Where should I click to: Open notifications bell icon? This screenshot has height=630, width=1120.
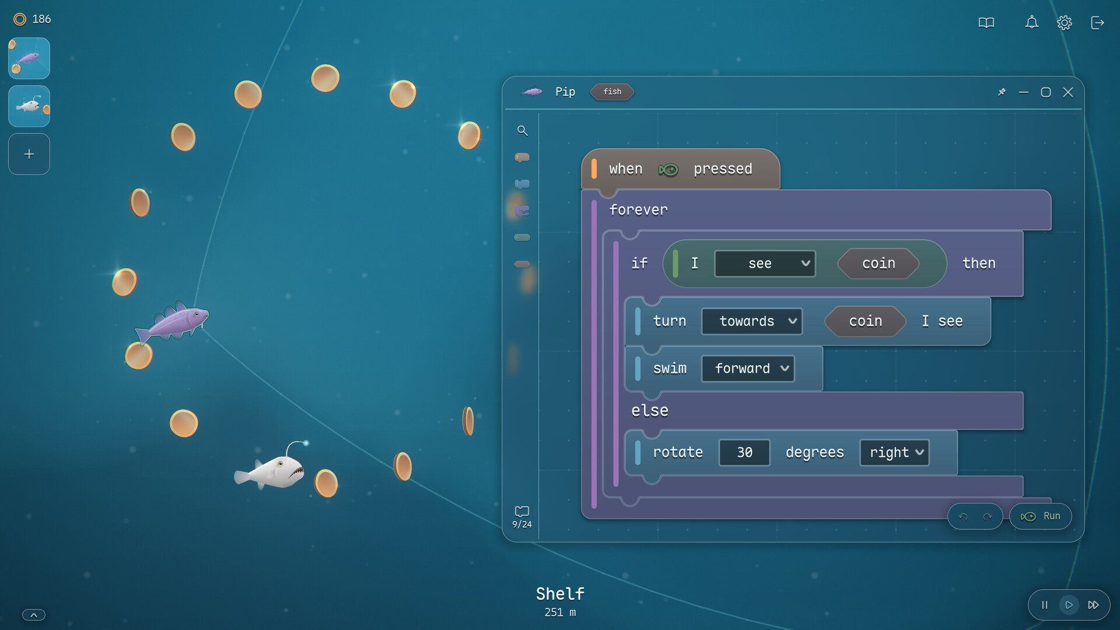tap(1031, 23)
